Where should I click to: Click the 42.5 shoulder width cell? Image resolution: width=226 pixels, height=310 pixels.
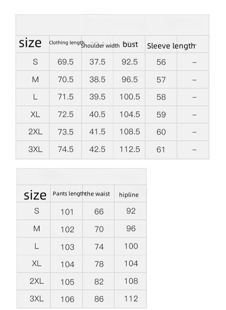tap(97, 149)
